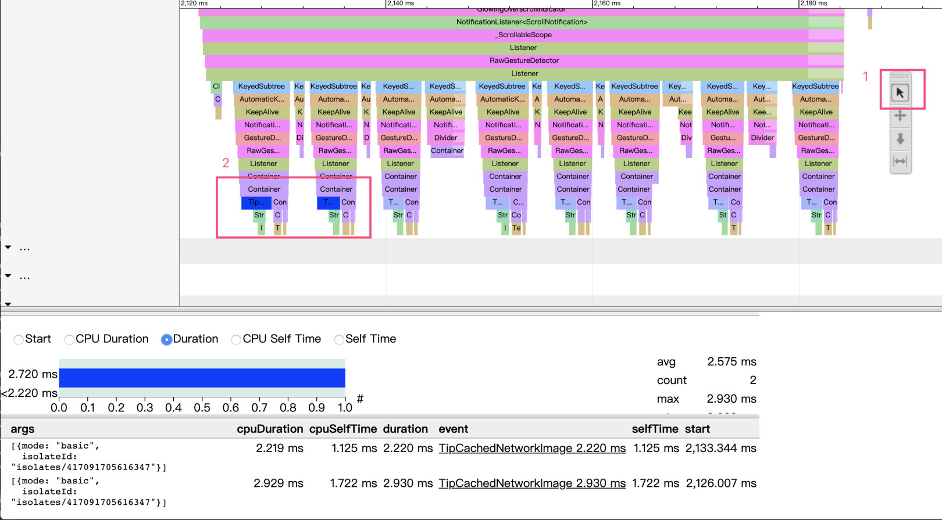
Task: Click the 2,126.007 ms start value
Action: (x=720, y=483)
